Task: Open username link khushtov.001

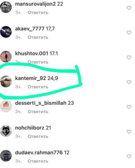Action: pyautogui.click(x=32, y=53)
